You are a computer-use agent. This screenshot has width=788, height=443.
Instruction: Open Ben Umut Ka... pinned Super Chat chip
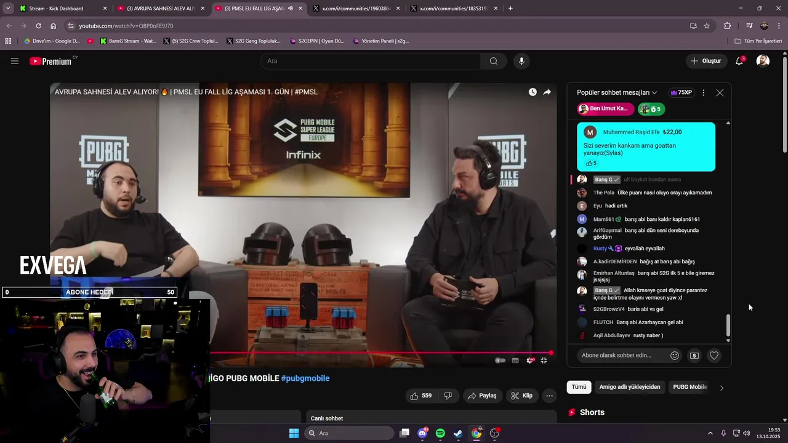(605, 109)
